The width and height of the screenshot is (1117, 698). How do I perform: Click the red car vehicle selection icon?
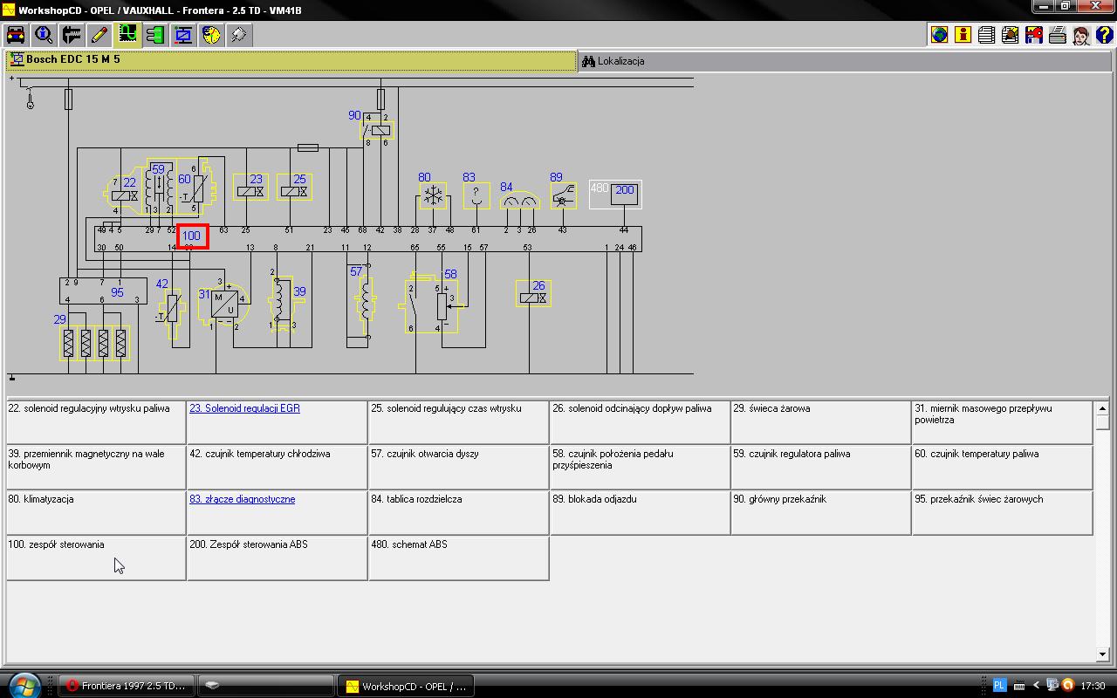16,35
